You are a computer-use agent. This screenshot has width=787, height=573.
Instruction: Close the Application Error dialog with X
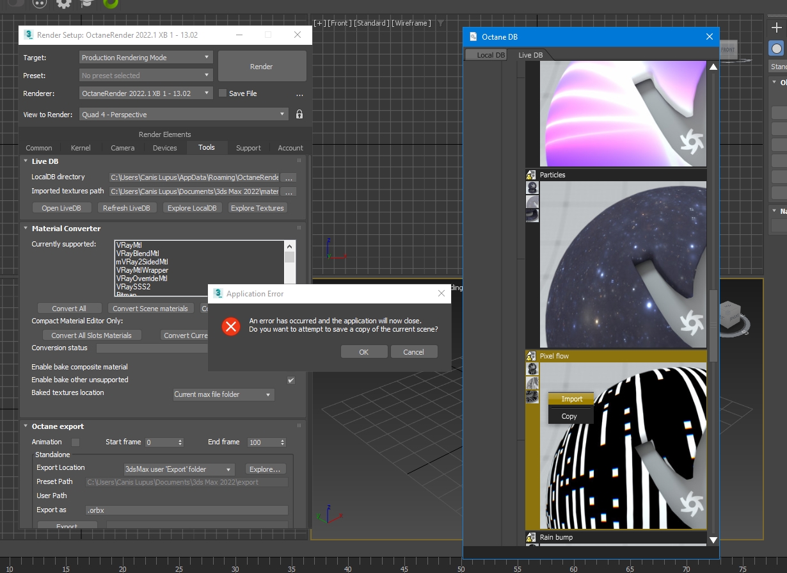(441, 294)
